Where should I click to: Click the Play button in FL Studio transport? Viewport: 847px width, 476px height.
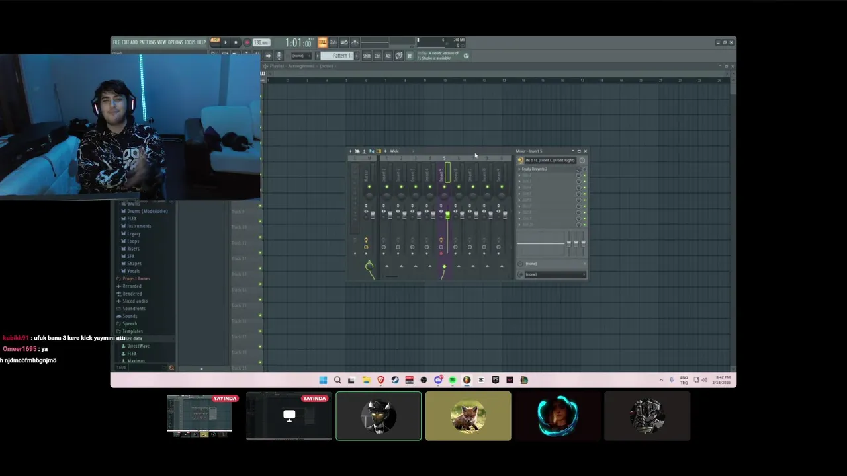click(x=226, y=42)
